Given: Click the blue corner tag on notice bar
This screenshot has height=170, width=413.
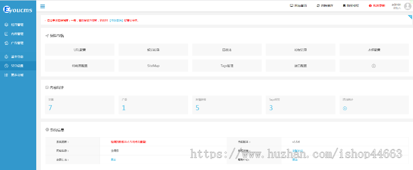Looking at the screenshot, I should pos(411,17).
